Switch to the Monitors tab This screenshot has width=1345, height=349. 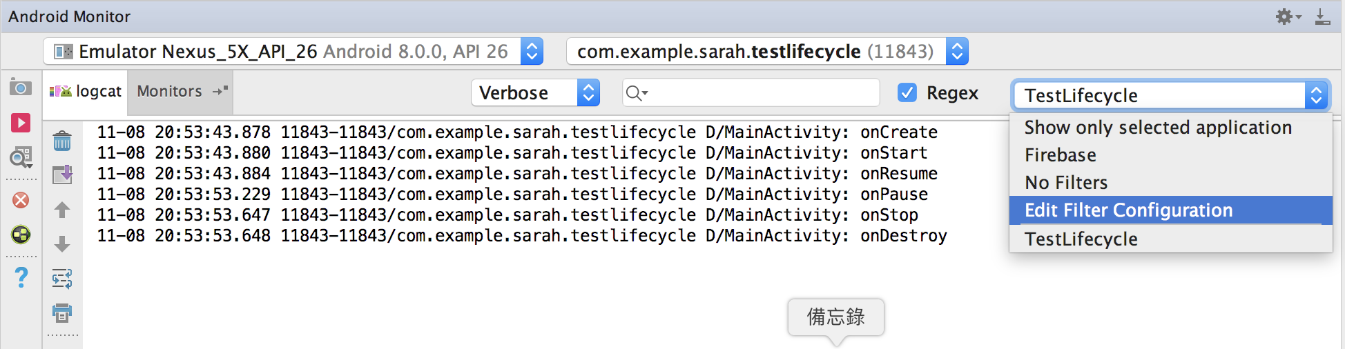point(169,91)
